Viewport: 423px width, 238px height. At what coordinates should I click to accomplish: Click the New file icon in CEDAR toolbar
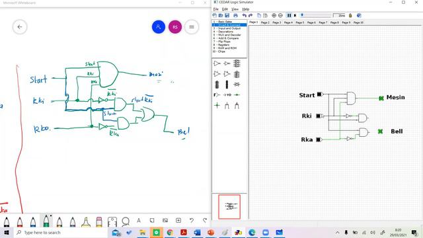(x=214, y=15)
